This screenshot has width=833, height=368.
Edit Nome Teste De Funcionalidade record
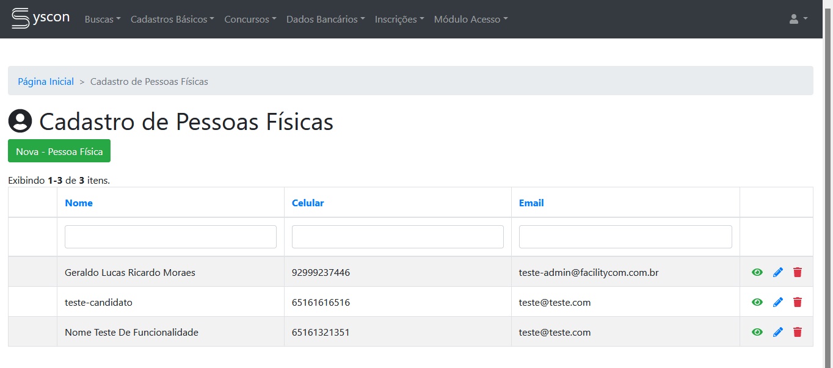[x=777, y=332]
